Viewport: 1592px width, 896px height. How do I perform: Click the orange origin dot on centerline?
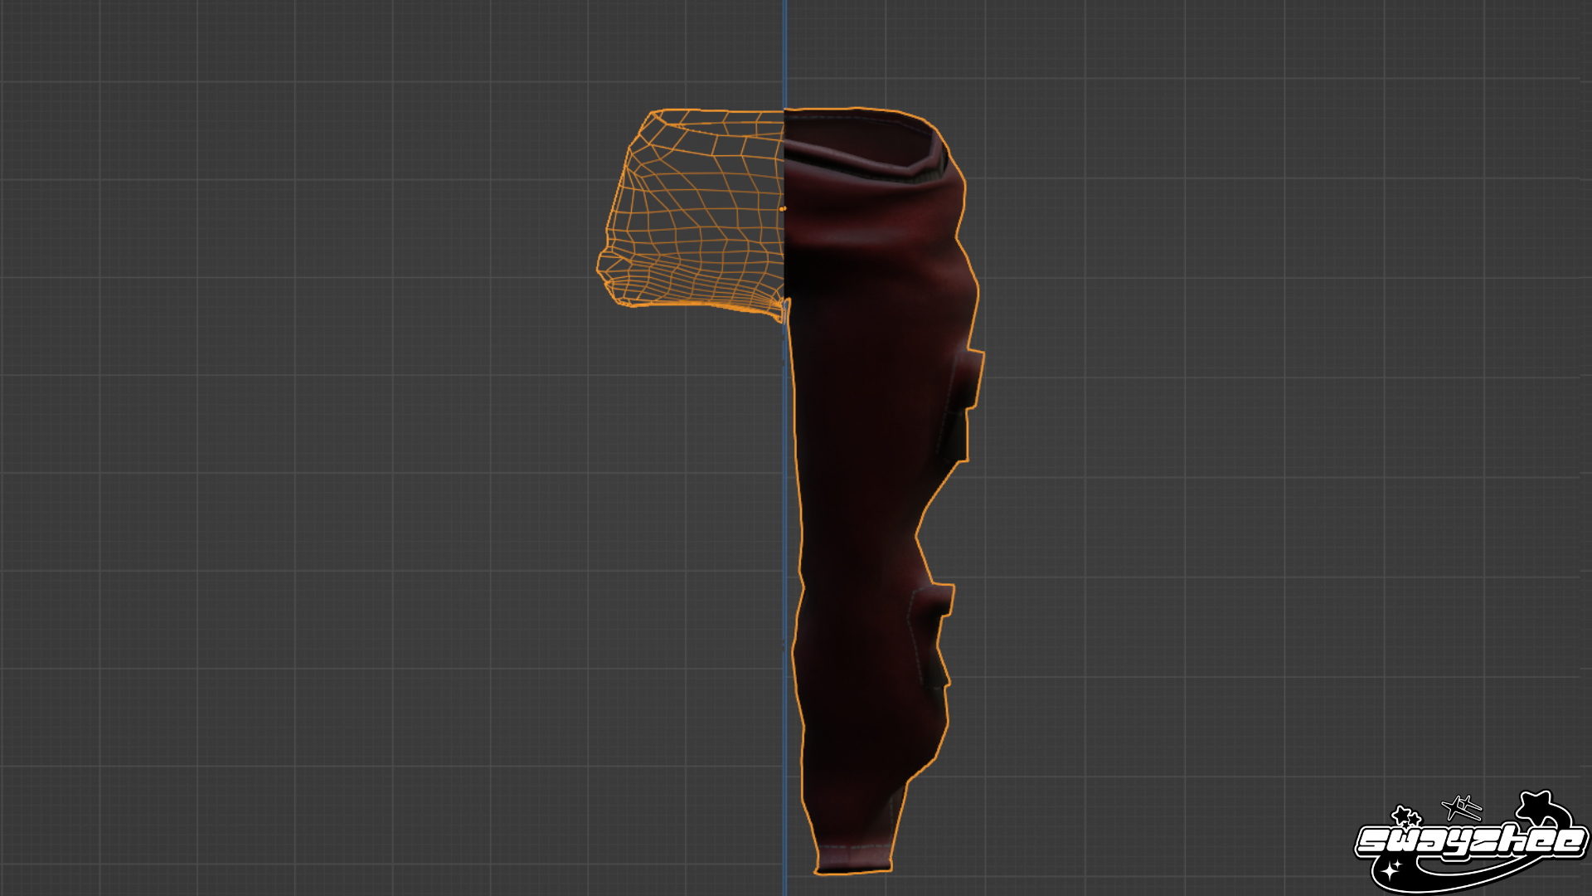click(782, 209)
